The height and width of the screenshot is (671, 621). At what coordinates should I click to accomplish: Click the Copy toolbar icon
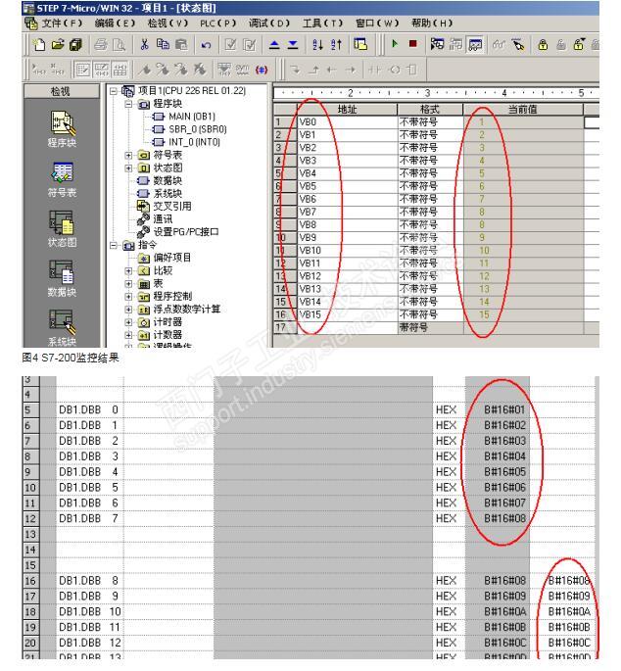(x=163, y=44)
